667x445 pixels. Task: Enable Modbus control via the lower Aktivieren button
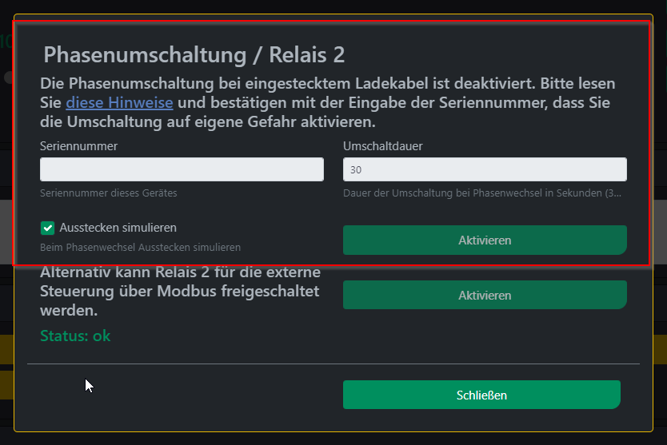[x=485, y=295]
